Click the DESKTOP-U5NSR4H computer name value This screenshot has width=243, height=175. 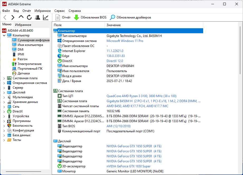(120, 66)
